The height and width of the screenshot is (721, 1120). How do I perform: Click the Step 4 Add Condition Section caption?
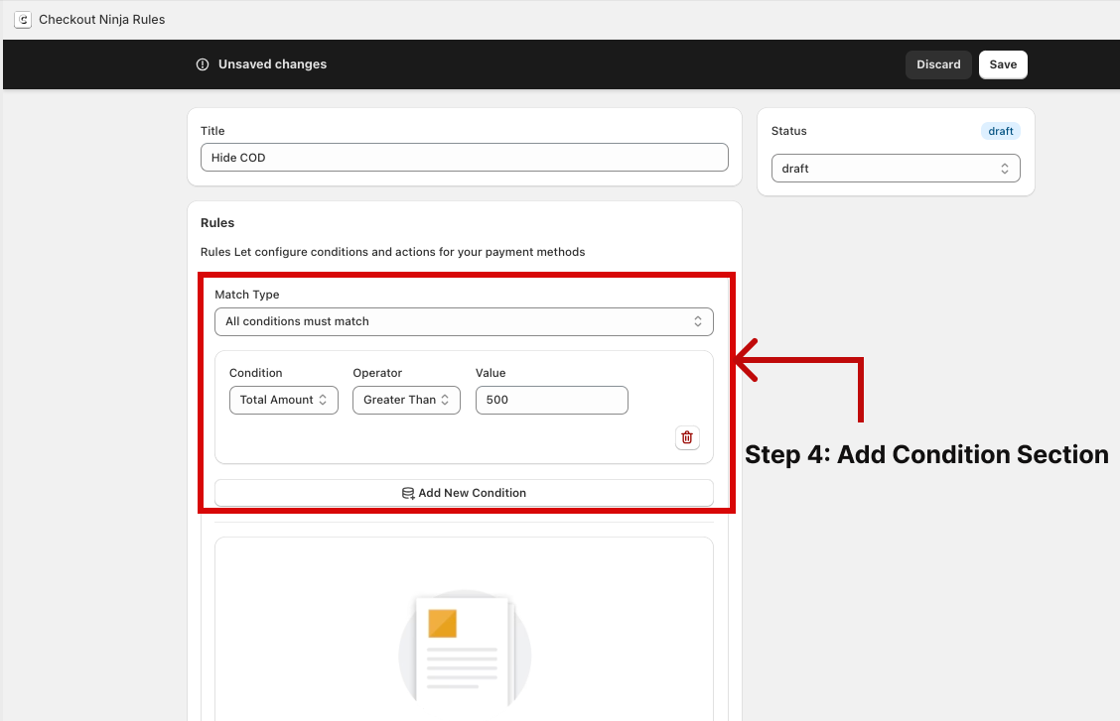coord(925,454)
